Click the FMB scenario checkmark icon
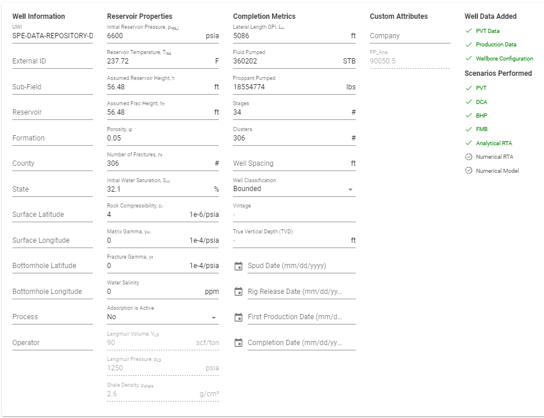The height and width of the screenshot is (418, 544). (469, 129)
